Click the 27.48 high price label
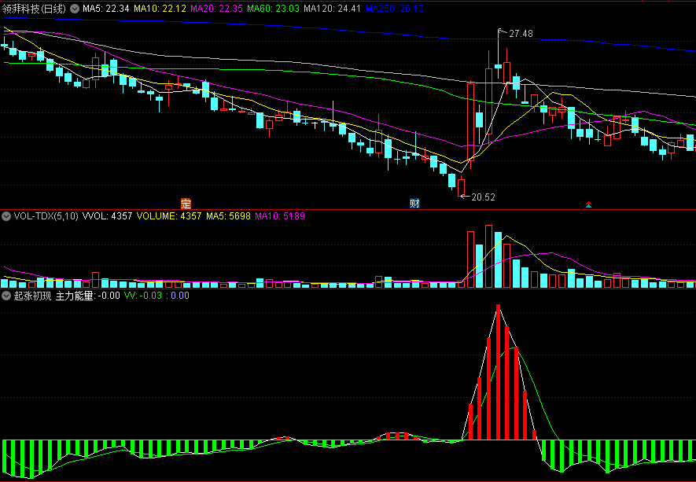 [521, 34]
